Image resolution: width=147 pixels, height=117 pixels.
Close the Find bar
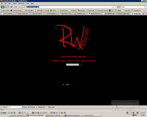coord(2,107)
